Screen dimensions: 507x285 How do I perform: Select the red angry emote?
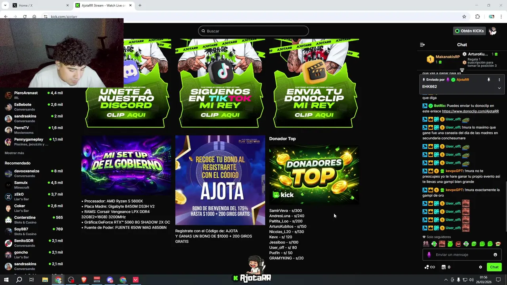[x=458, y=244]
